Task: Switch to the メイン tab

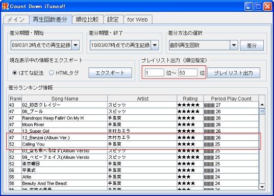Action: (x=16, y=19)
